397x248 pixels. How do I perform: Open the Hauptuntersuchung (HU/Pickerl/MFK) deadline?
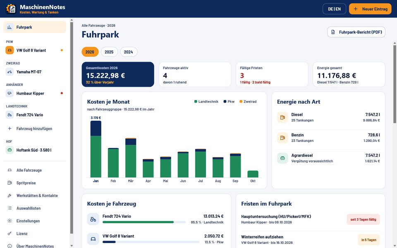(311, 219)
